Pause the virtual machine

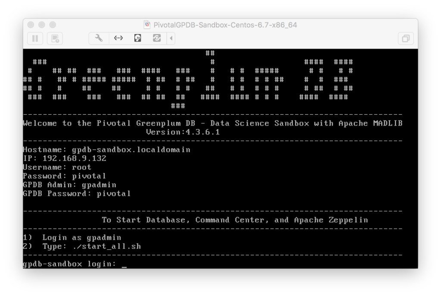pyautogui.click(x=35, y=38)
